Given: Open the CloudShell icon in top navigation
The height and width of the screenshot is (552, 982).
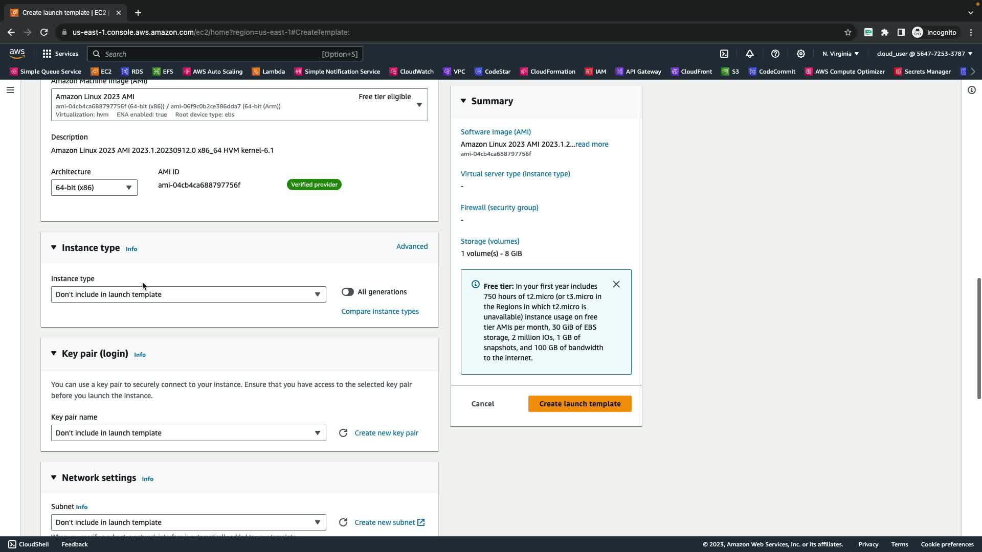Looking at the screenshot, I should click(x=724, y=54).
